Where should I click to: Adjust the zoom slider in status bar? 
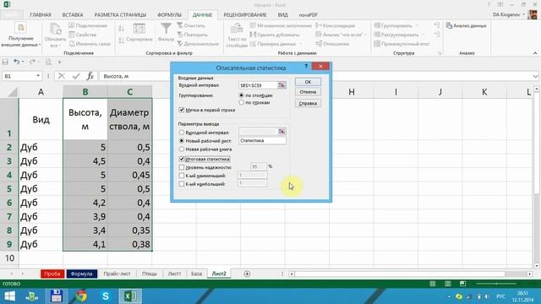click(496, 284)
